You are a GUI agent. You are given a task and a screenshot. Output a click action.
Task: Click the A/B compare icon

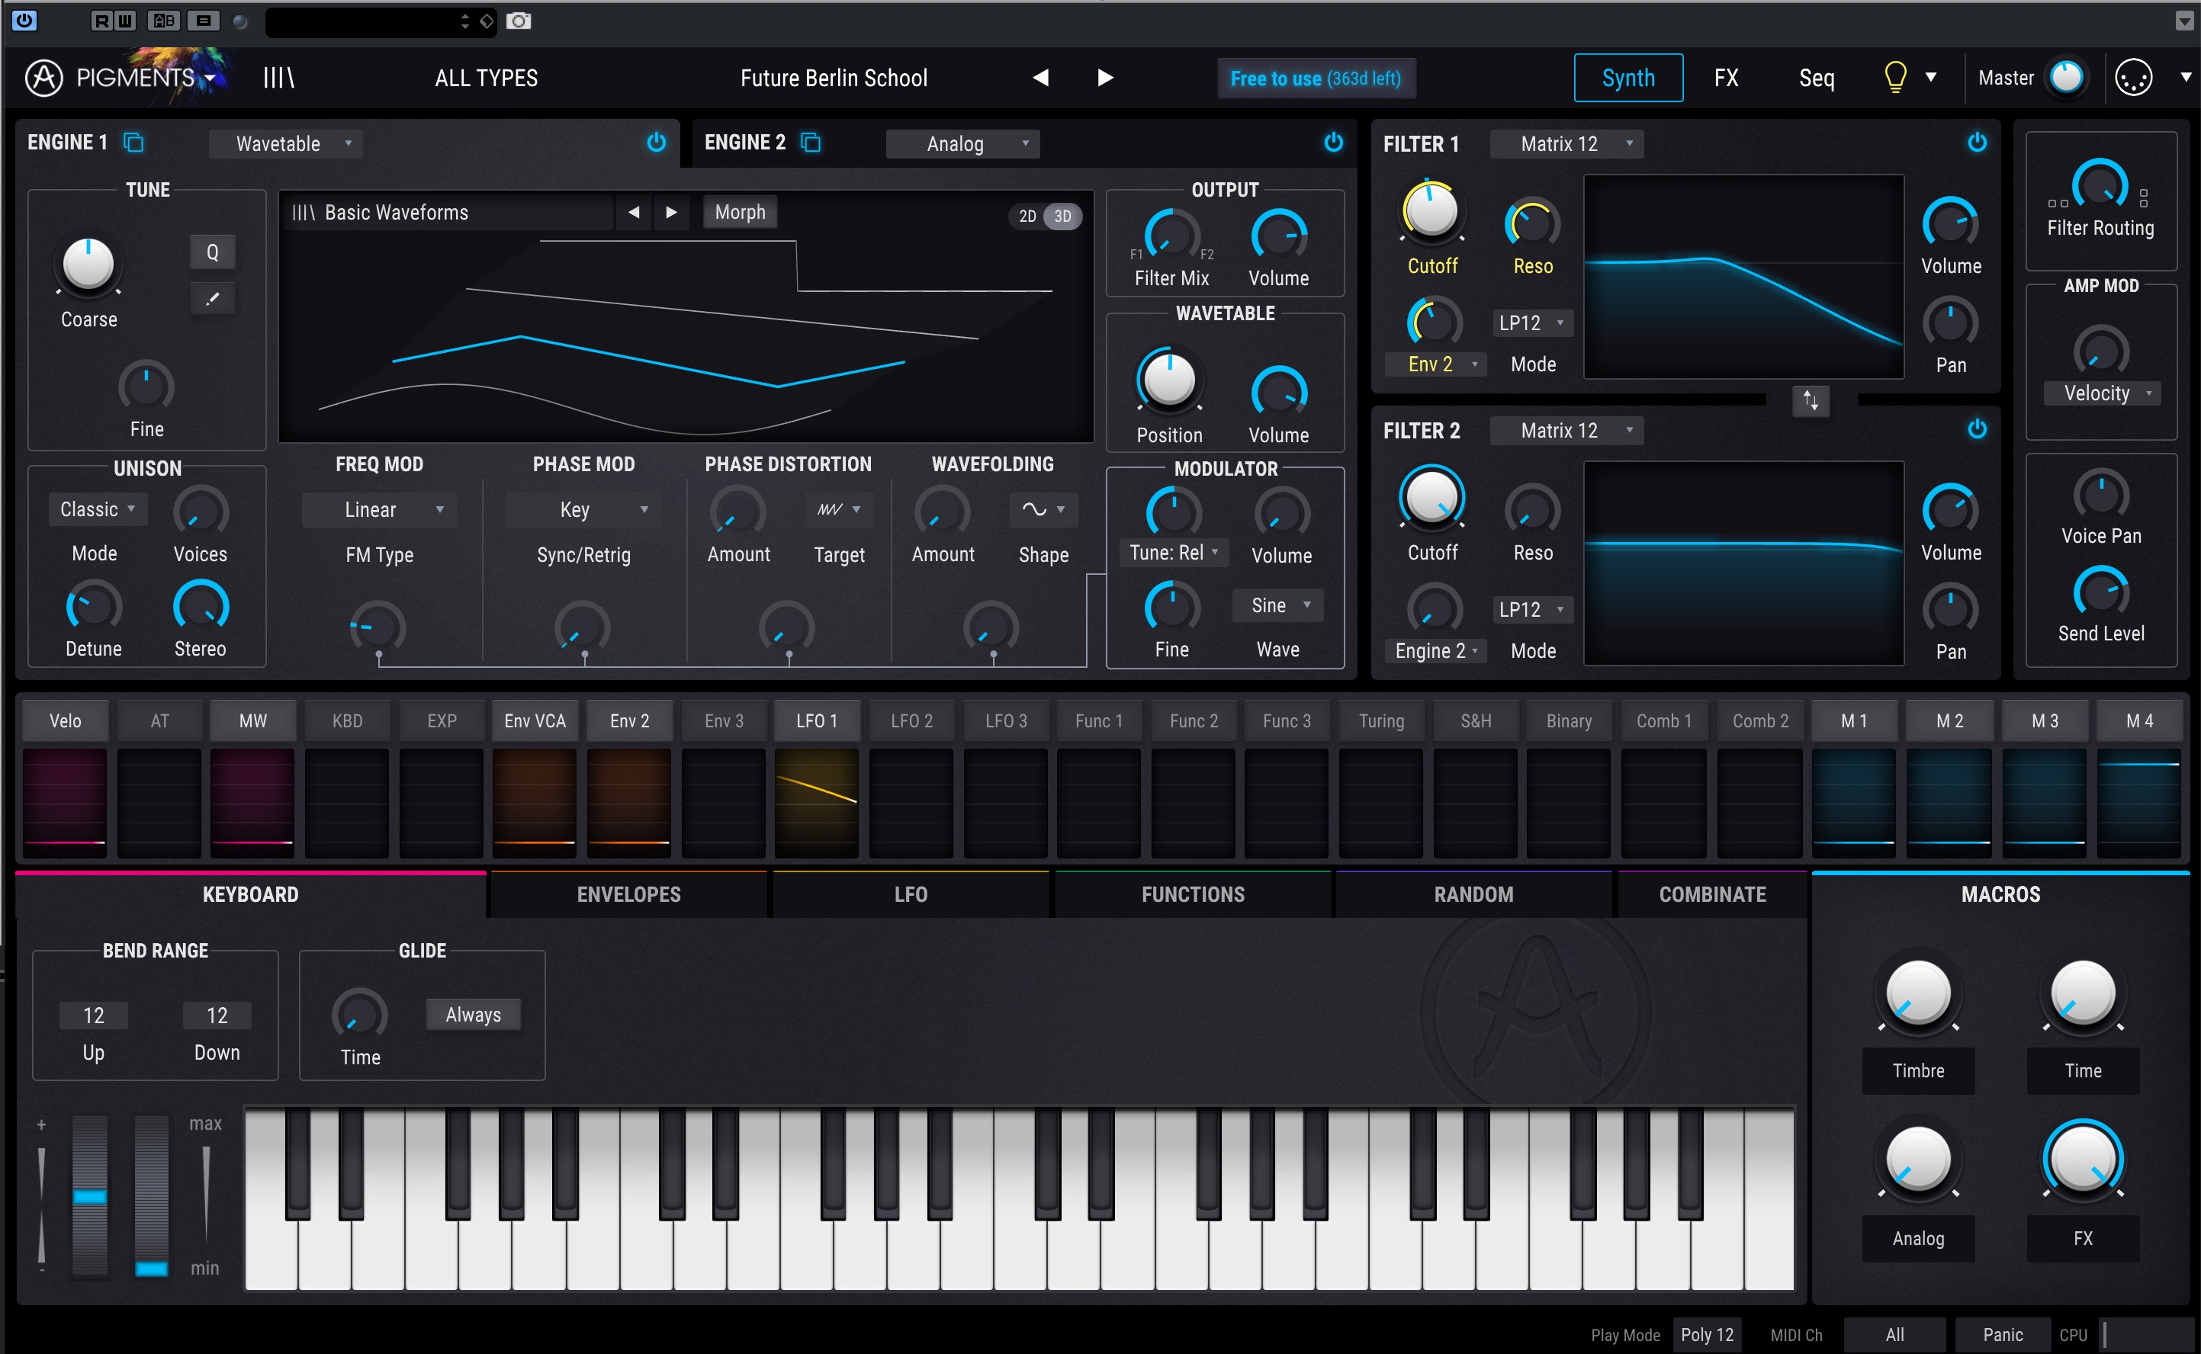coord(164,21)
